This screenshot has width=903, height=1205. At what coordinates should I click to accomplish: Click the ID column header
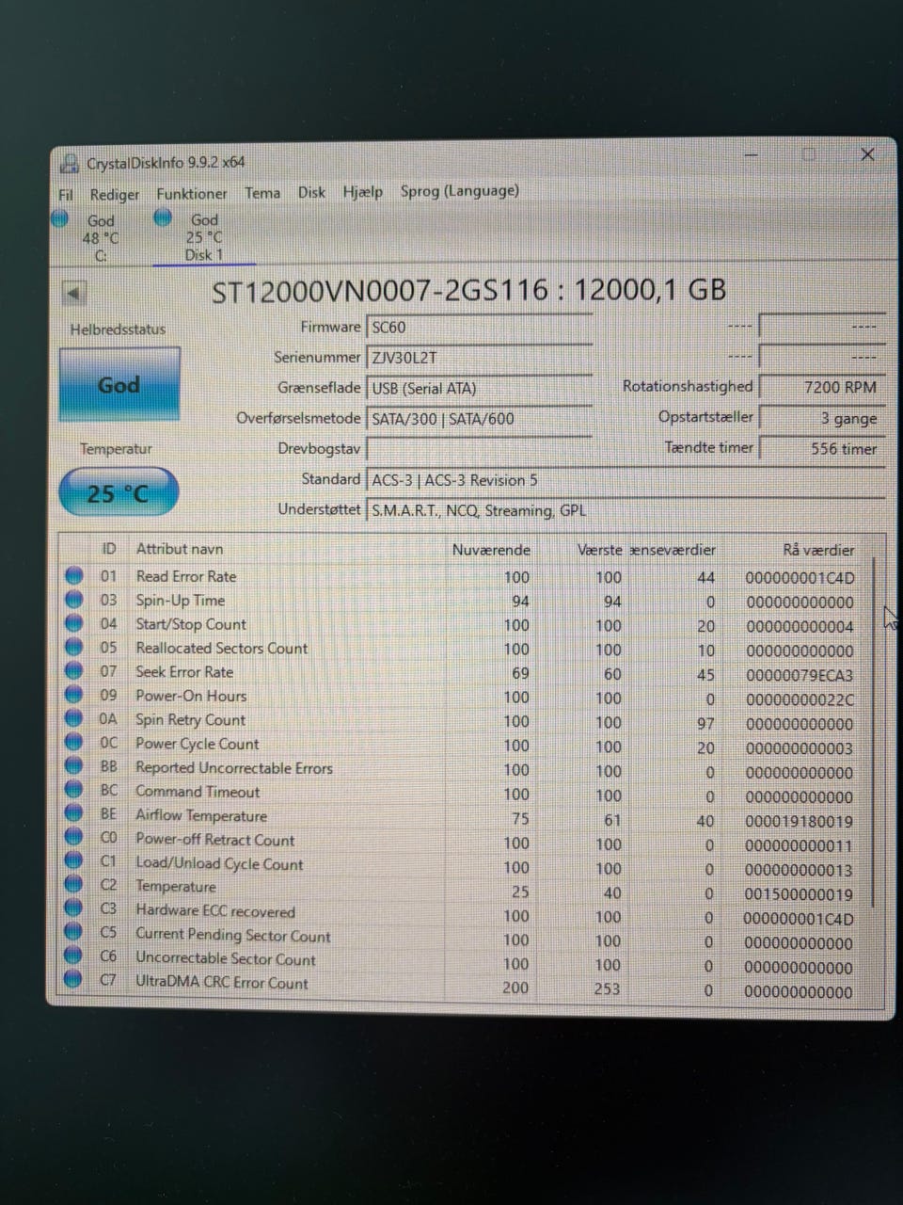(x=109, y=548)
